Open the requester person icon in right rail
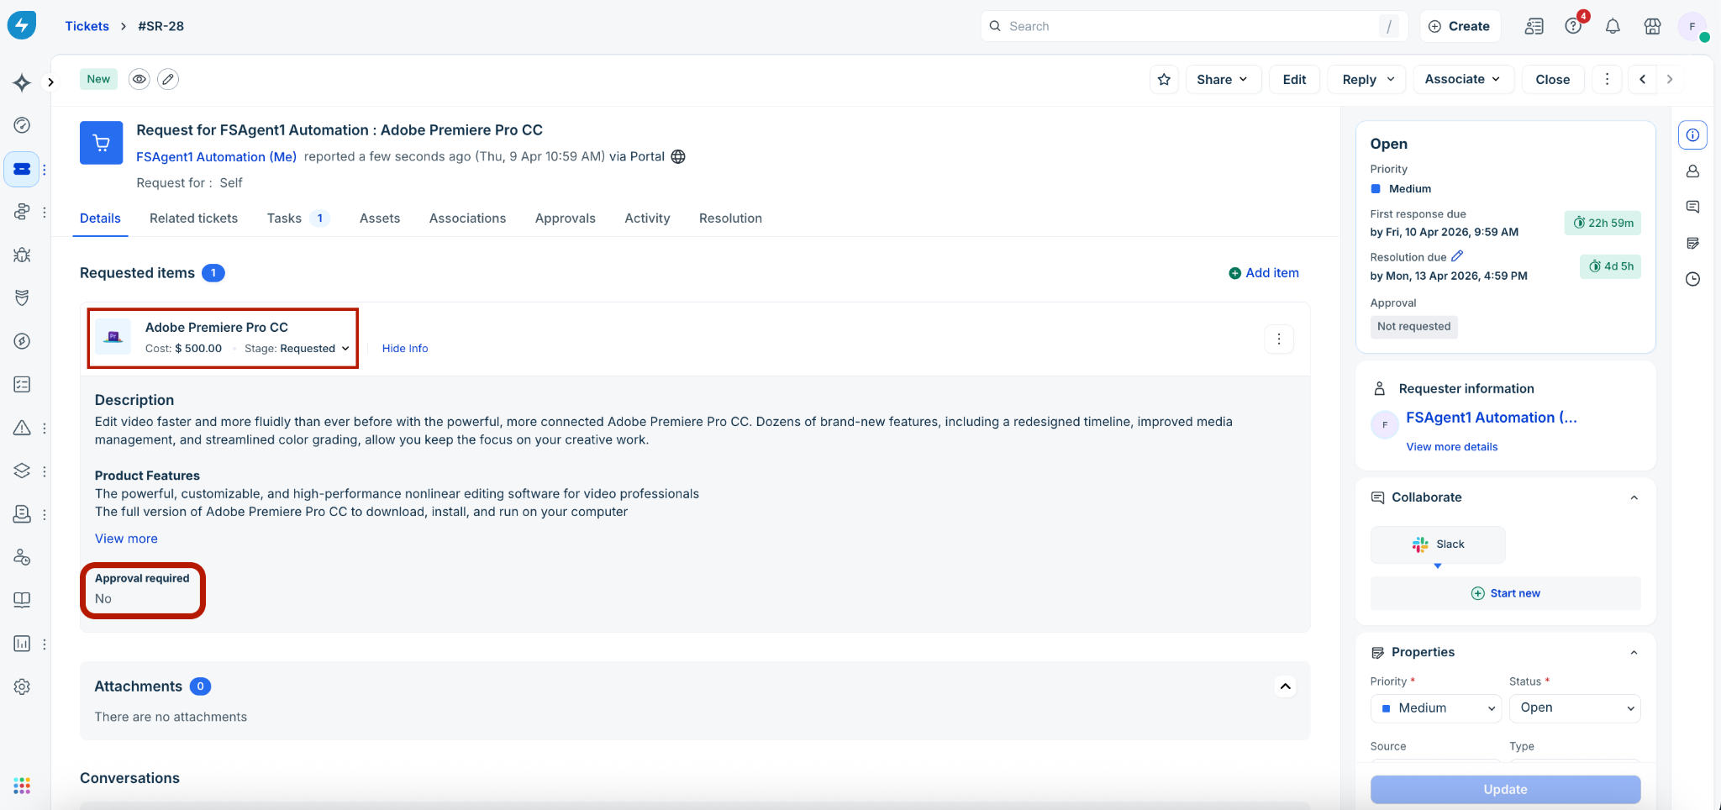Screen dimensions: 1721x810 click(1692, 171)
